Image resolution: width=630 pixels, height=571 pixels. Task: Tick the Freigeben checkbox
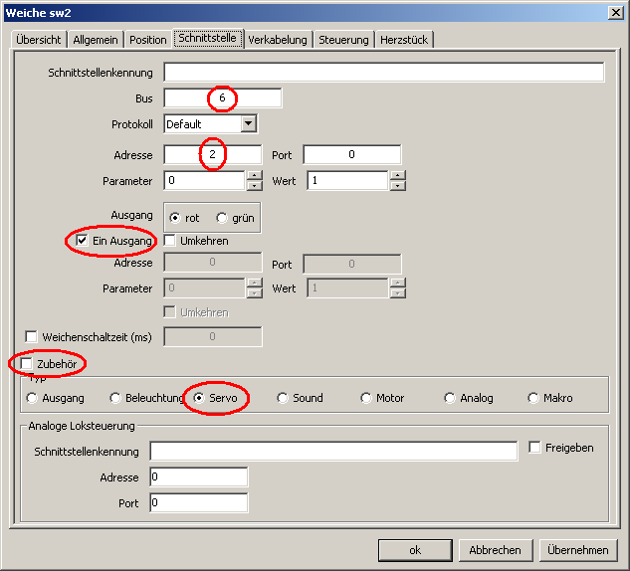coord(535,448)
